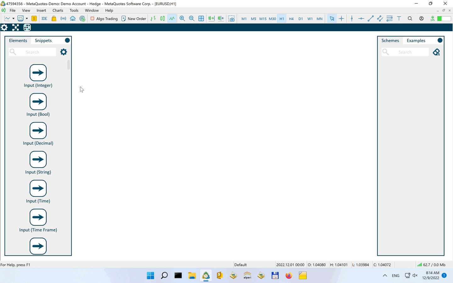Draw a vertical line

[352, 19]
